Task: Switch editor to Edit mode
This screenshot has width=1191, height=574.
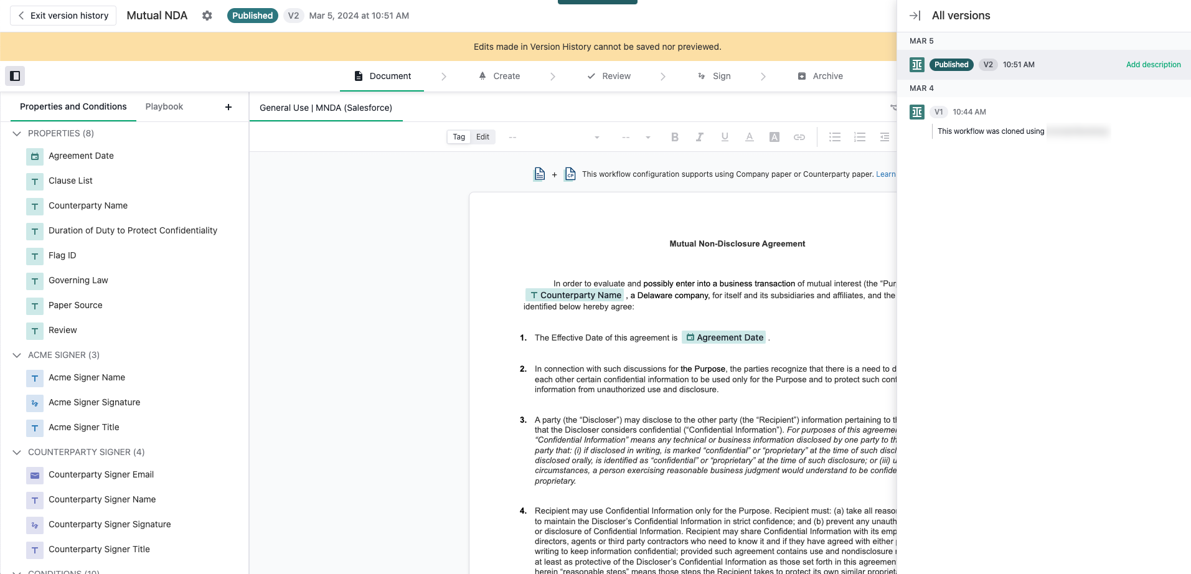Action: (483, 137)
